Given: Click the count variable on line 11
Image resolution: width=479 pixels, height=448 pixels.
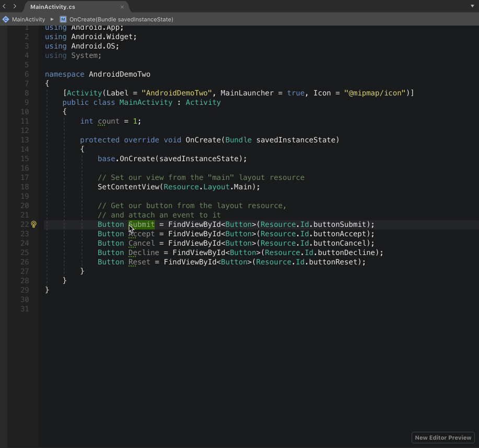Looking at the screenshot, I should coord(109,121).
